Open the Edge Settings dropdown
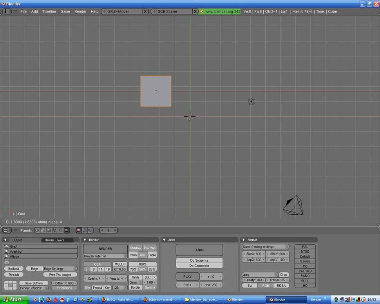380x304 pixels. [60, 269]
